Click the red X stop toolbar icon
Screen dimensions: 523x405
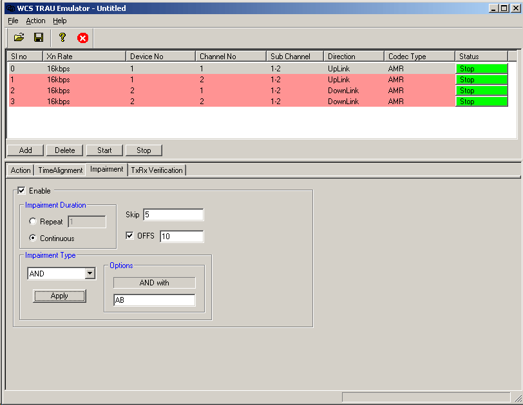(x=82, y=38)
